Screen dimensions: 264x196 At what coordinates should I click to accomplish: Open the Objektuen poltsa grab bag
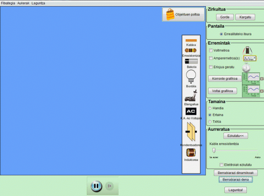coord(183,15)
